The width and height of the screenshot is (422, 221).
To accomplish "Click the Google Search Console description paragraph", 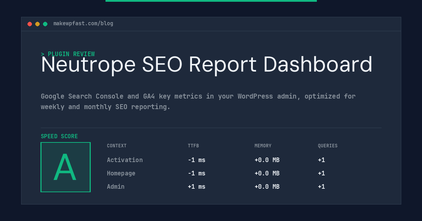I will point(198,101).
